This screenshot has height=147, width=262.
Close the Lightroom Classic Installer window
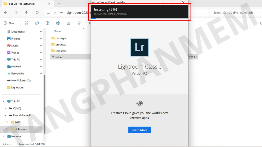click(183, 2)
